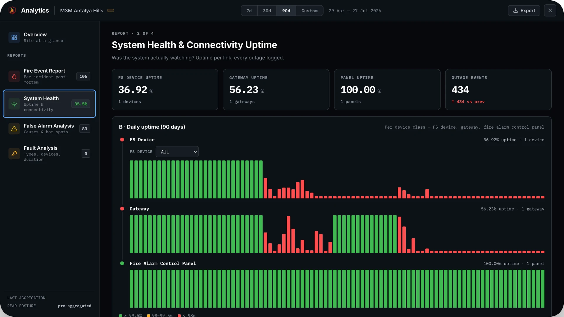This screenshot has height=317, width=564.
Task: Click the orange 98–99.5% legend swatch
Action: click(149, 316)
